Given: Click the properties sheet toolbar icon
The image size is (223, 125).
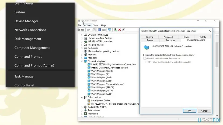Looking at the screenshot, I should [x=94, y=30].
